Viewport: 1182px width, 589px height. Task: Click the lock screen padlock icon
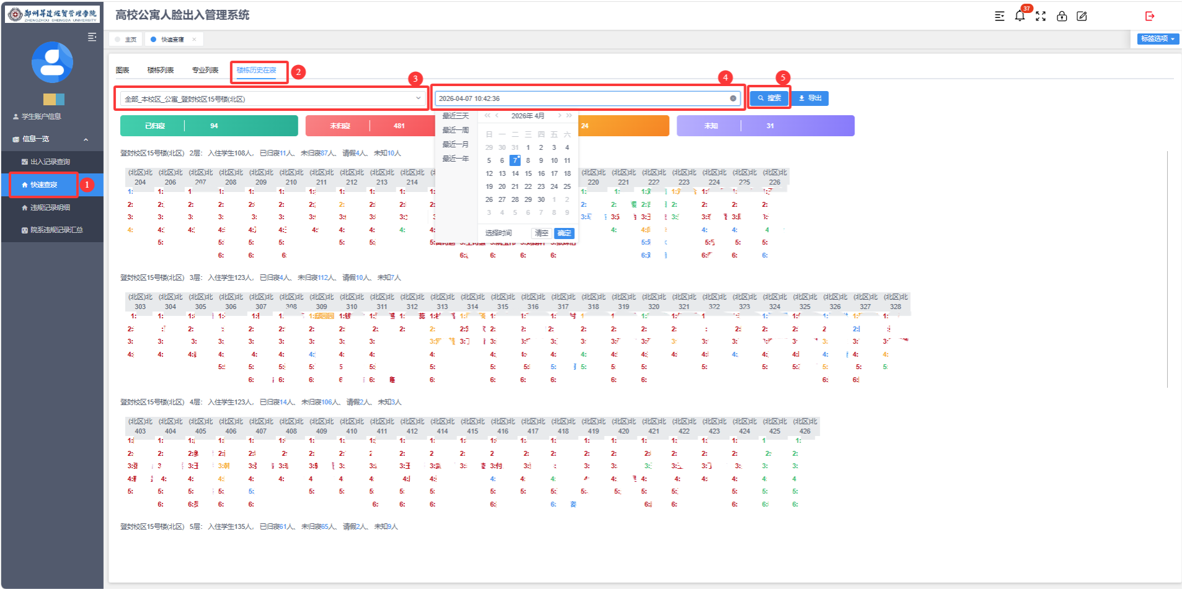pos(1062,16)
